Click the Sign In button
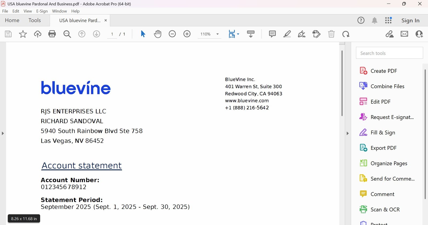 coord(410,20)
